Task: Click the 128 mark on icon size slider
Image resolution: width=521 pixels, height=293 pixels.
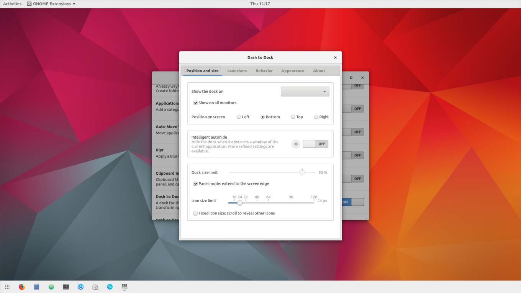Action: tap(314, 197)
